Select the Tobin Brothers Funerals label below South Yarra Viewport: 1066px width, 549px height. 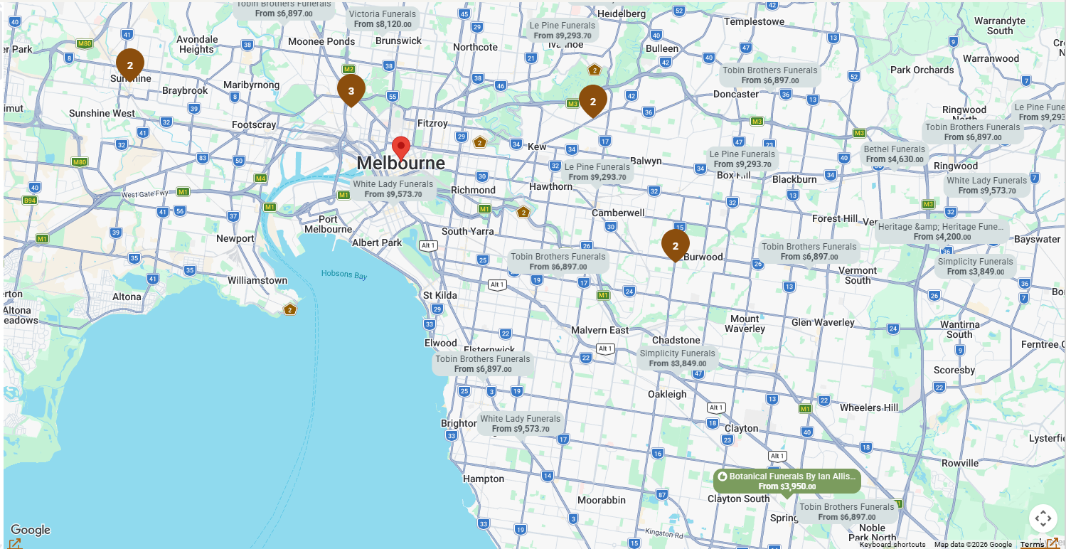[x=558, y=262]
